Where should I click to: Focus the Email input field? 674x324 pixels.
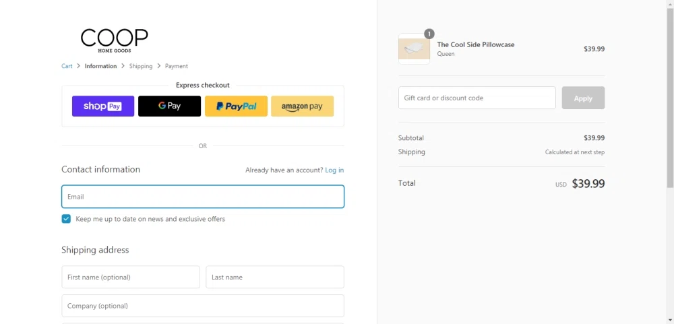203,197
